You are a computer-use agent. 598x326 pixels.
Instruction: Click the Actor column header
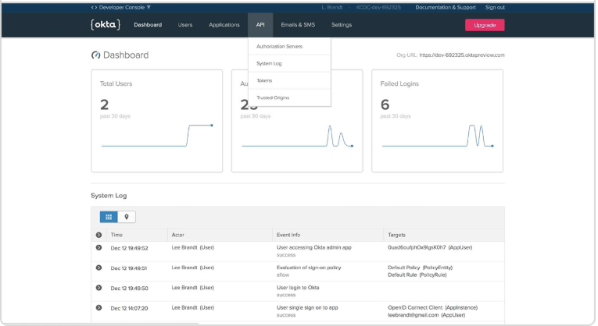[x=177, y=235]
